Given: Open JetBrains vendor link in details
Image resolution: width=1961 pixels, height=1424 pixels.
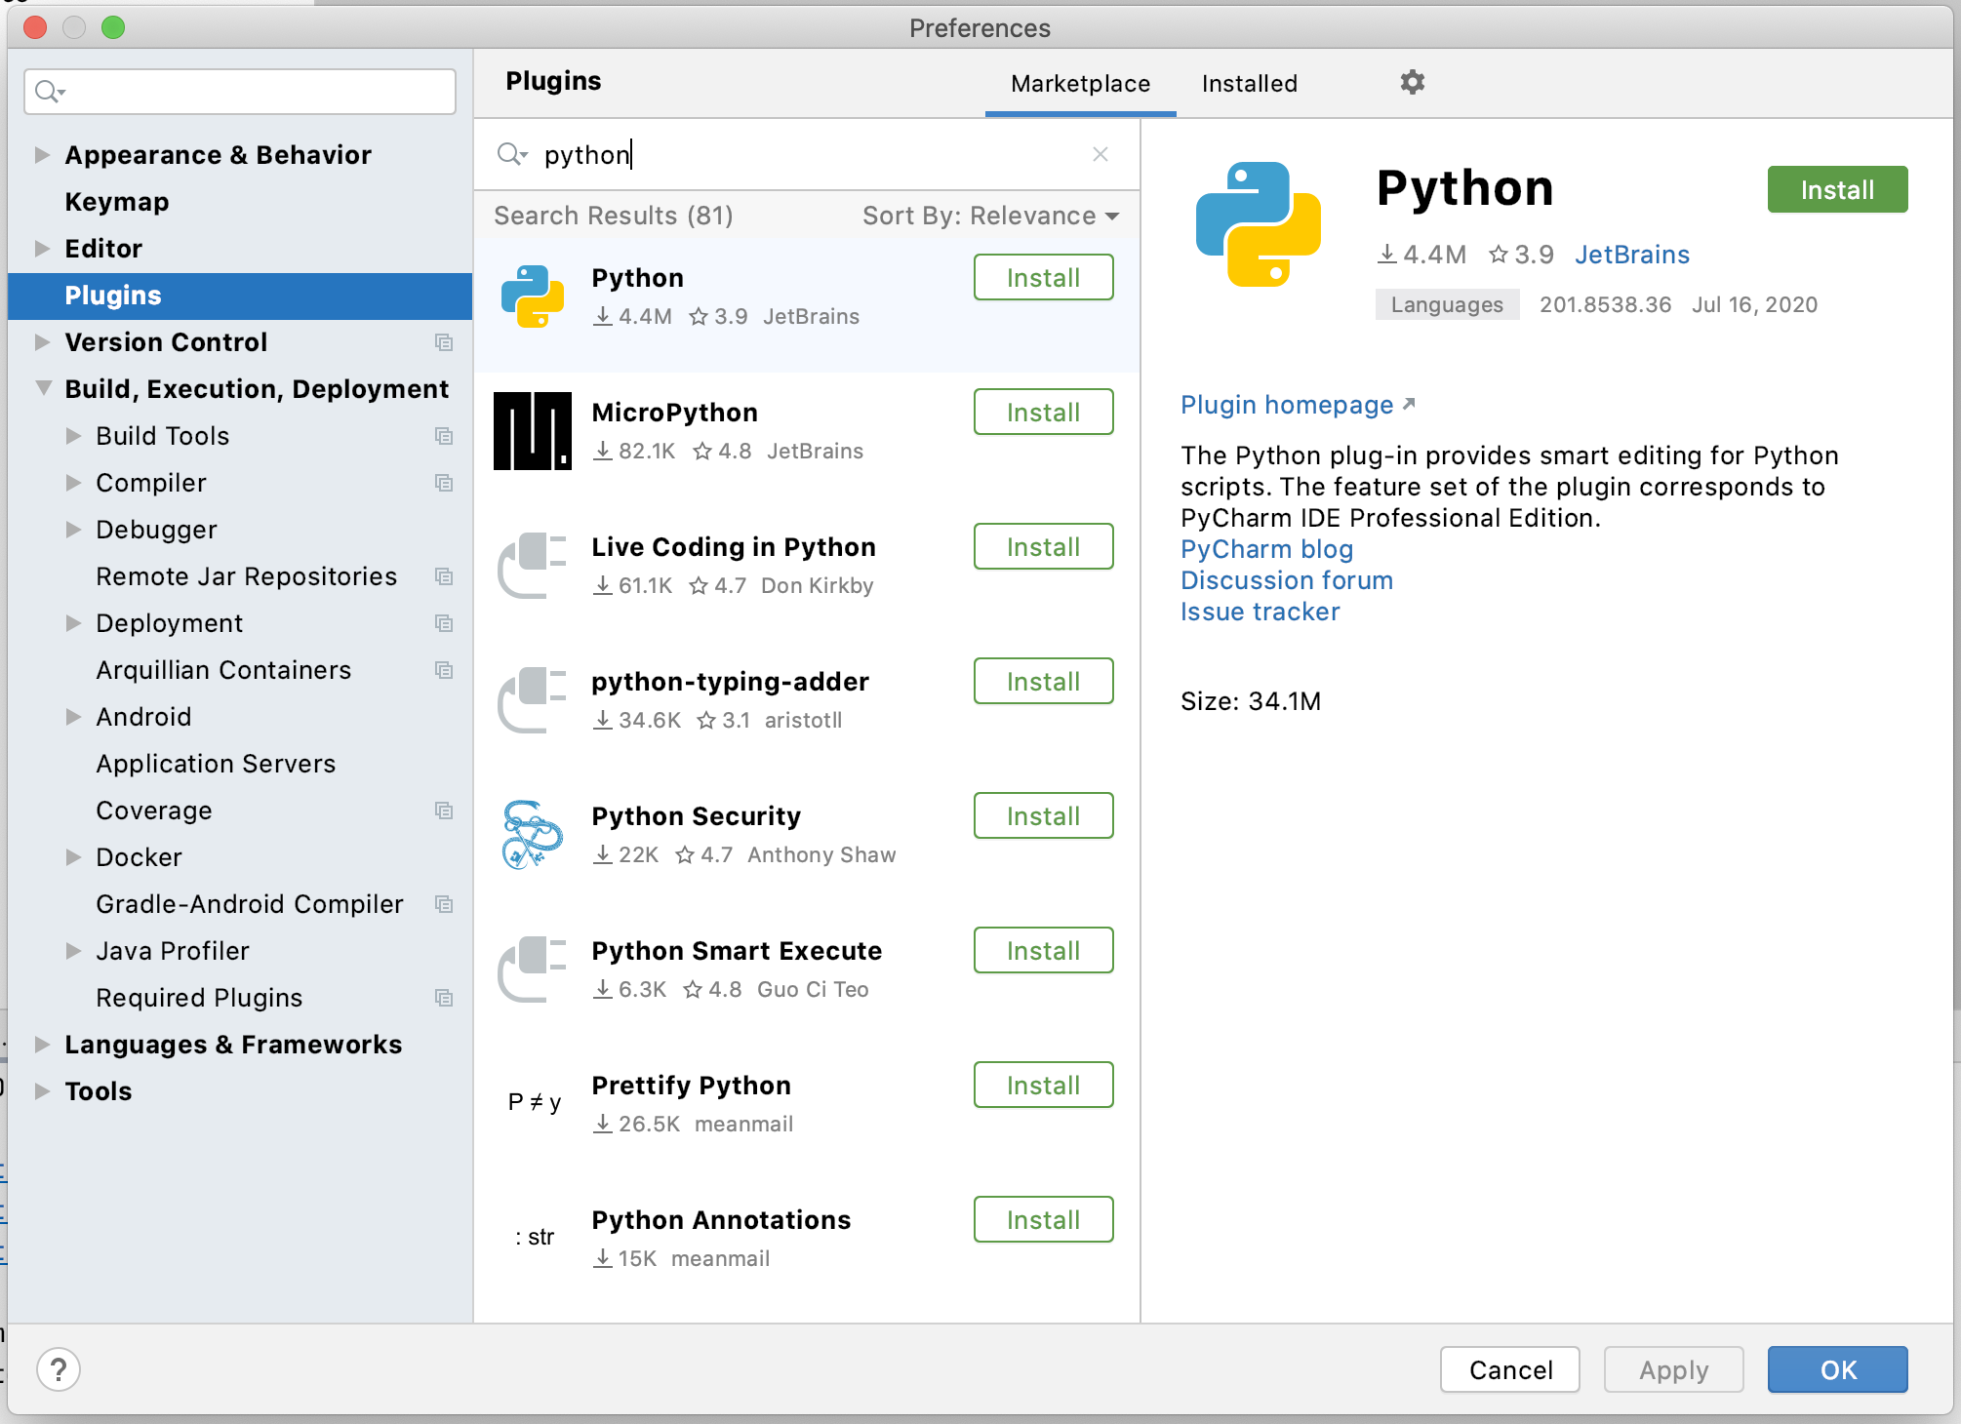Looking at the screenshot, I should [1631, 255].
